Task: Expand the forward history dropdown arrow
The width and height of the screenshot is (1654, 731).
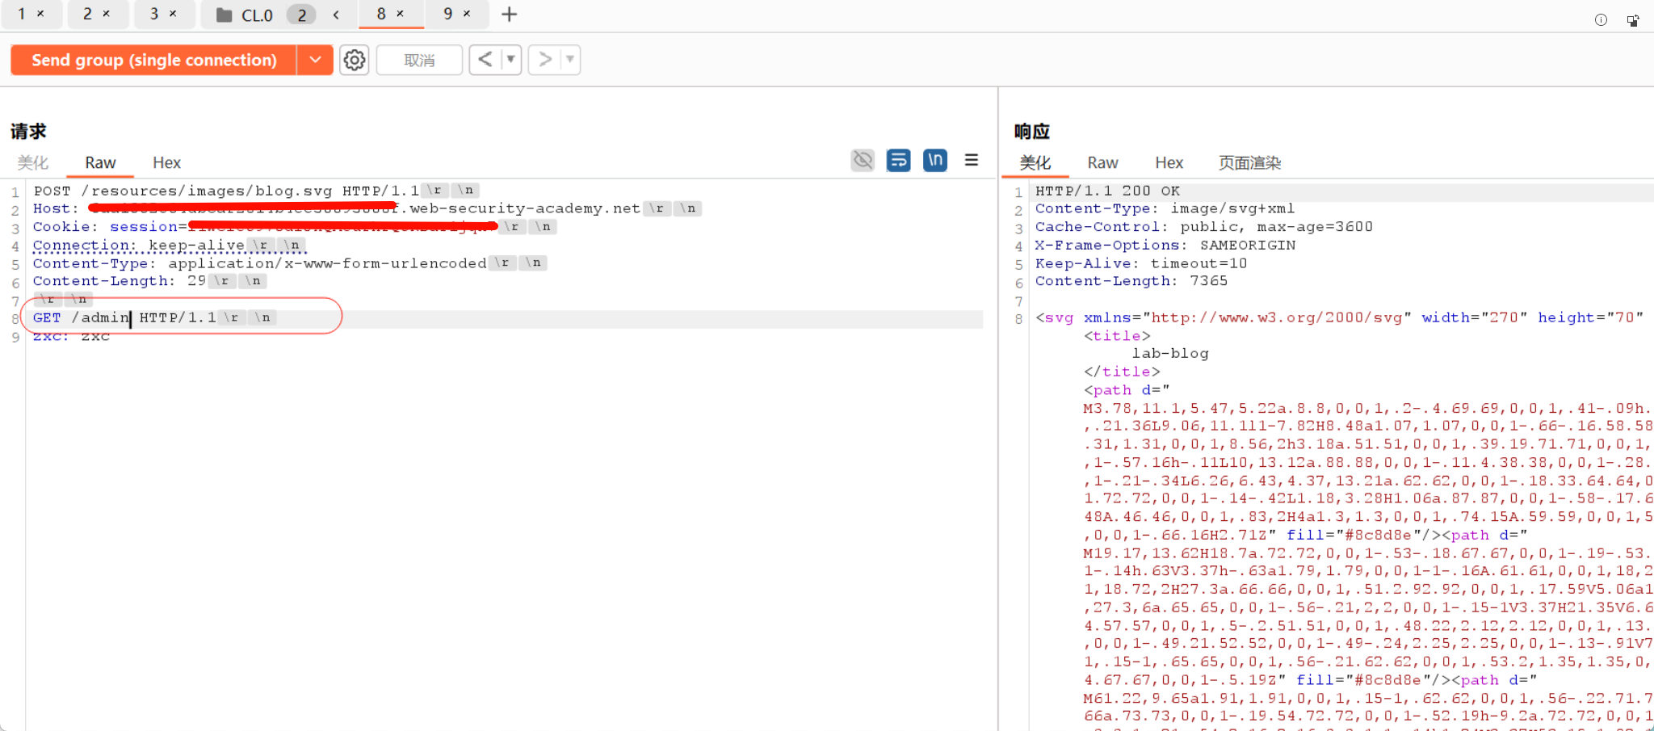Action: (570, 60)
